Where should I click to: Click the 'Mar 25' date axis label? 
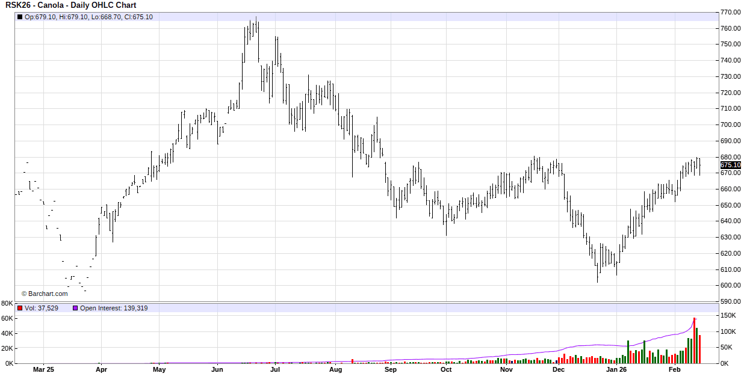point(43,370)
